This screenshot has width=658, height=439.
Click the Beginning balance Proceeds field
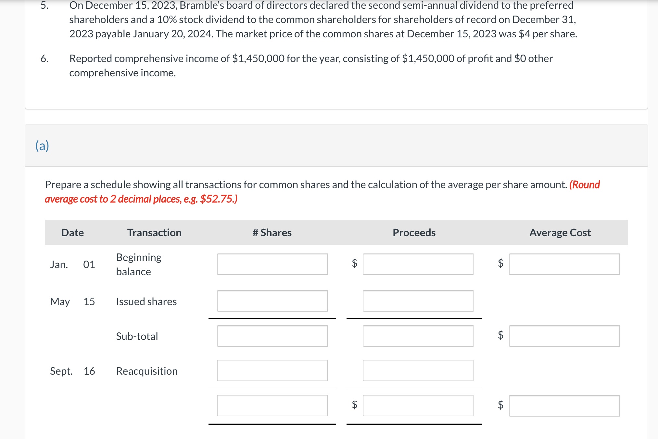point(418,264)
